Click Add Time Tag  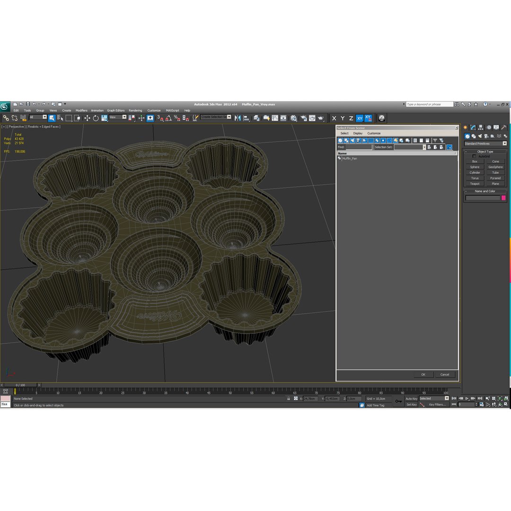tap(375, 405)
